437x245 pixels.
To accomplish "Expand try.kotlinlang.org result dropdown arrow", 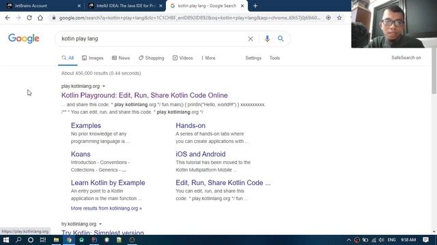I will pos(100,224).
